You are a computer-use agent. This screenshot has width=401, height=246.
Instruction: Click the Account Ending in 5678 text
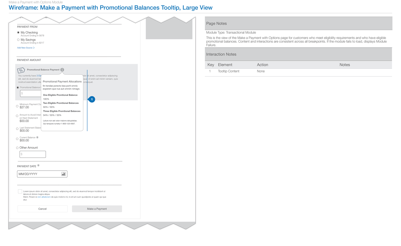click(x=32, y=36)
